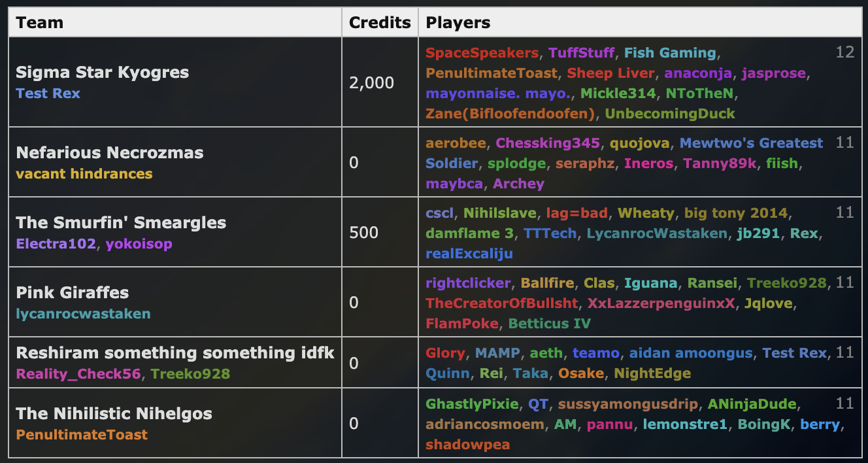The height and width of the screenshot is (463, 868).
Task: Click the Credits column header
Action: [380, 23]
